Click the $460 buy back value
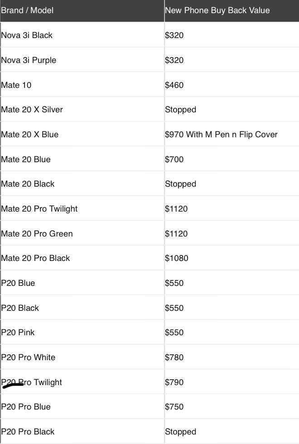This screenshot has height=444, width=299. pos(174,85)
